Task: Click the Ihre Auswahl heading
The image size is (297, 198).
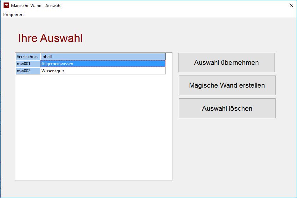Action: [x=50, y=38]
